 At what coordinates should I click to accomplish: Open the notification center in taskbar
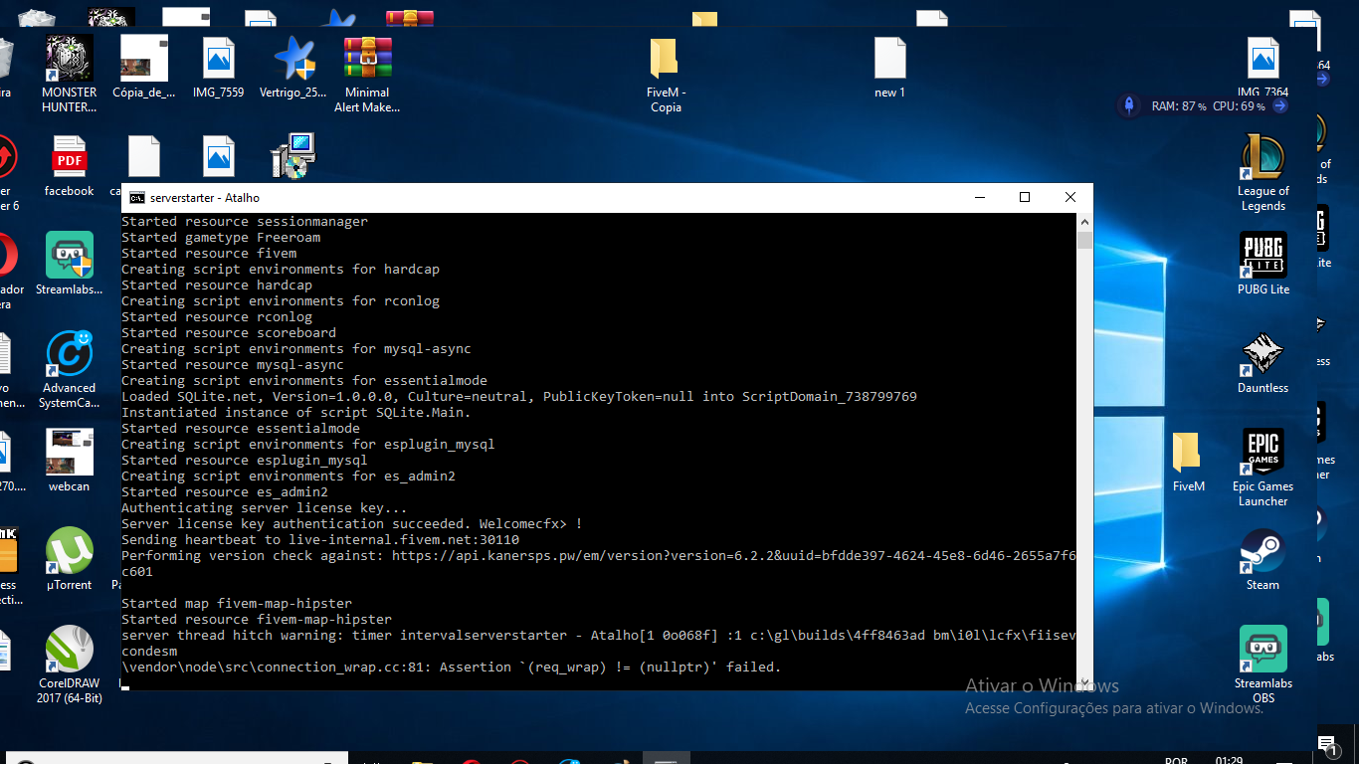[1327, 746]
